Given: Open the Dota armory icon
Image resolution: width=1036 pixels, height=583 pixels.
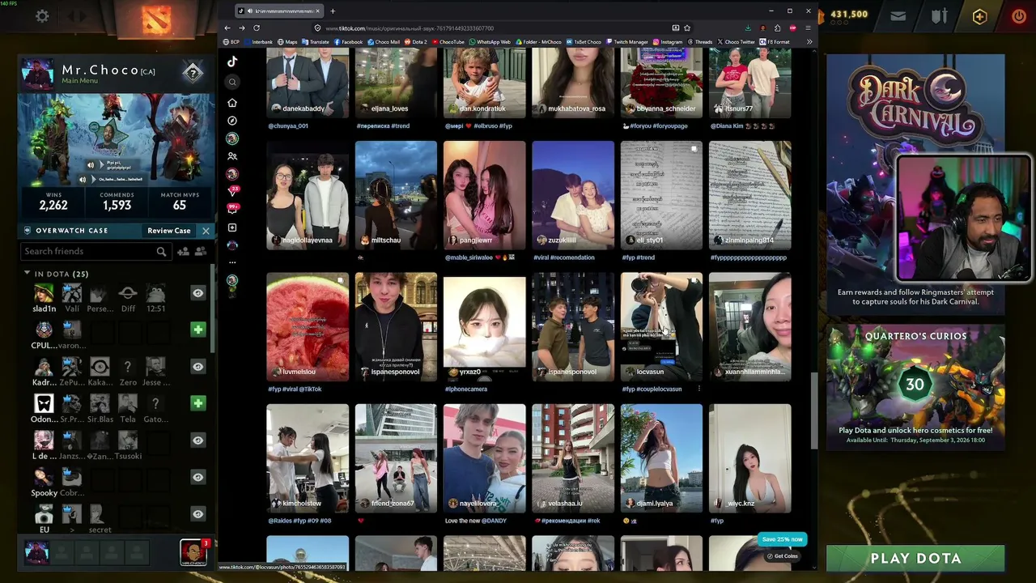Looking at the screenshot, I should coord(939,15).
